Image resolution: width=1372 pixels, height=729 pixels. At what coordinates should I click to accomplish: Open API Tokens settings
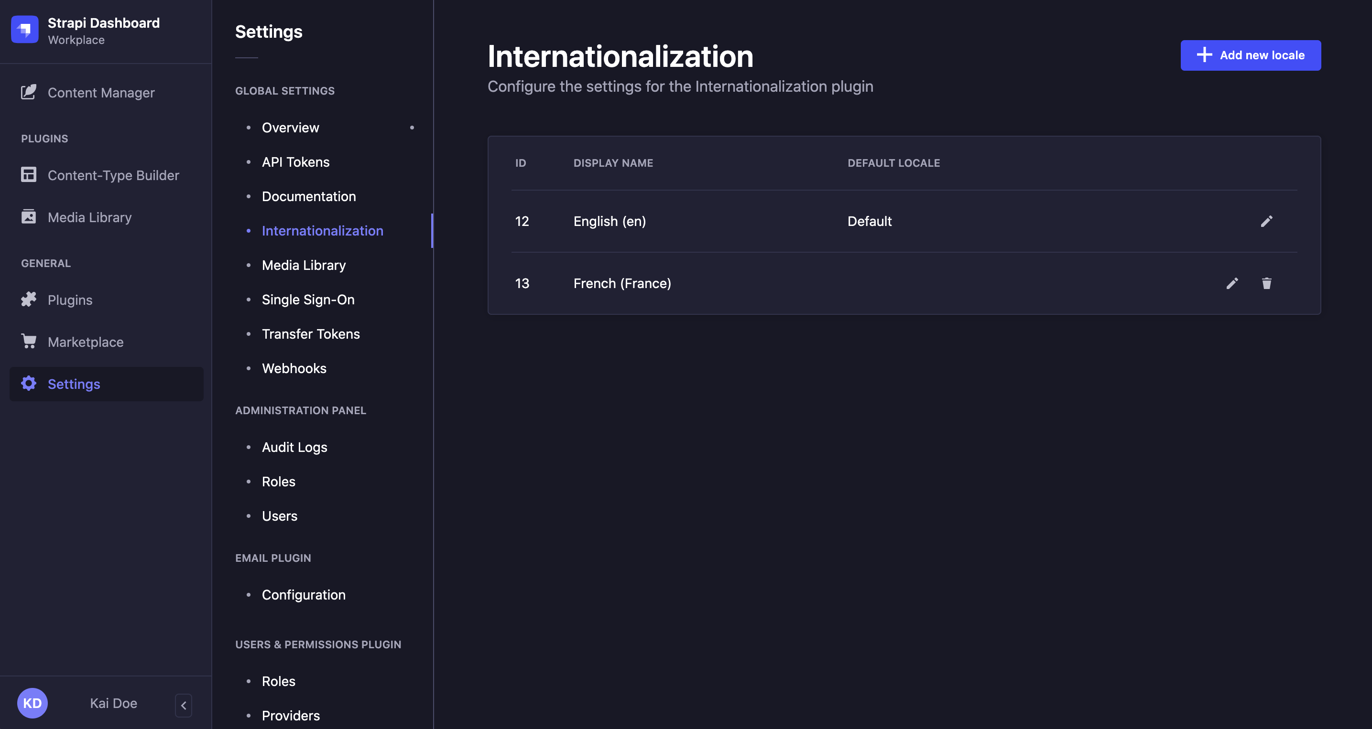[295, 162]
